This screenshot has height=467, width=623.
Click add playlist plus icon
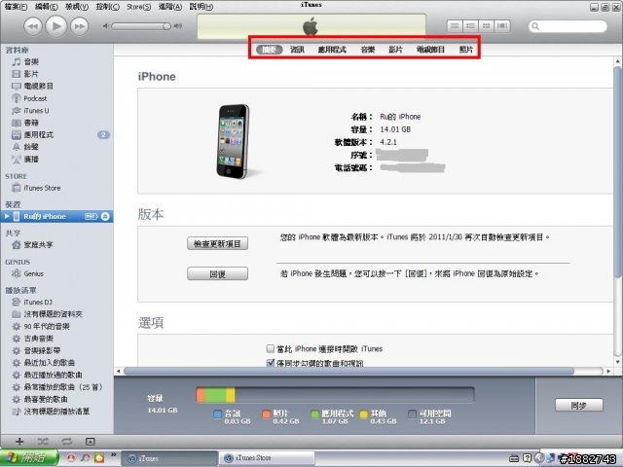[19, 442]
